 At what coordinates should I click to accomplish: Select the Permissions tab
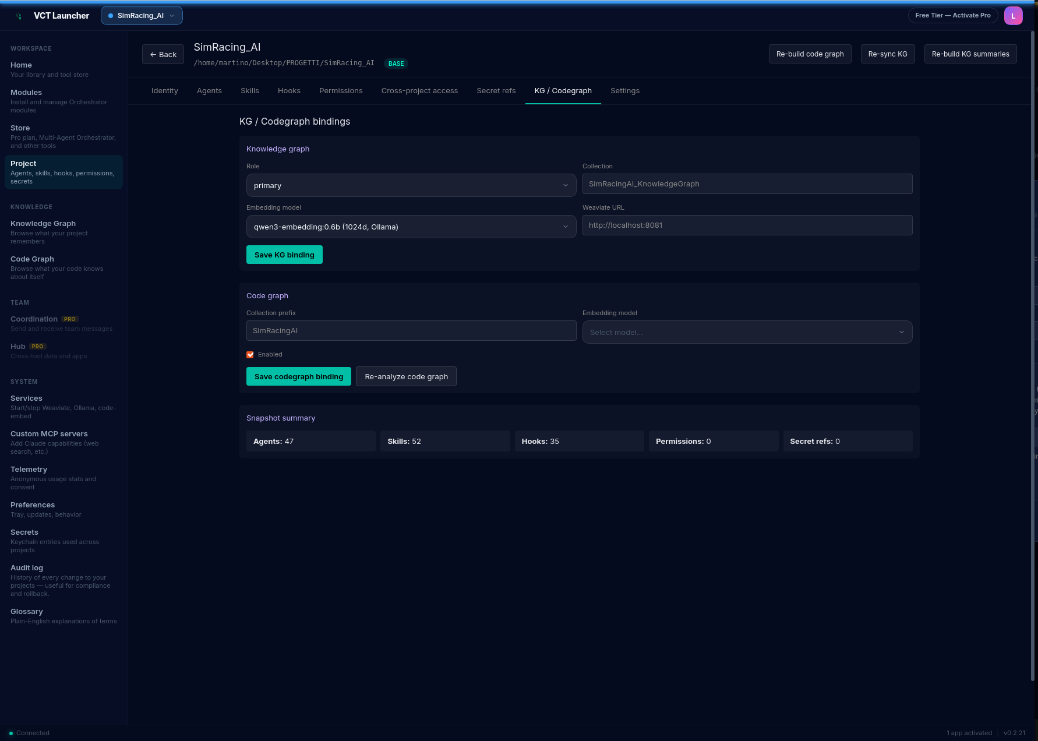[341, 91]
